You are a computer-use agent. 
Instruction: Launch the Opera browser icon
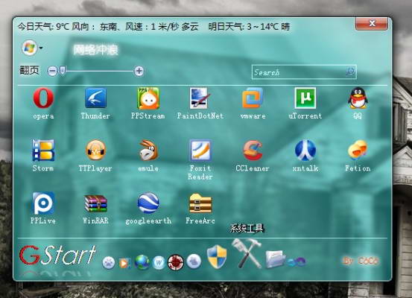(43, 98)
